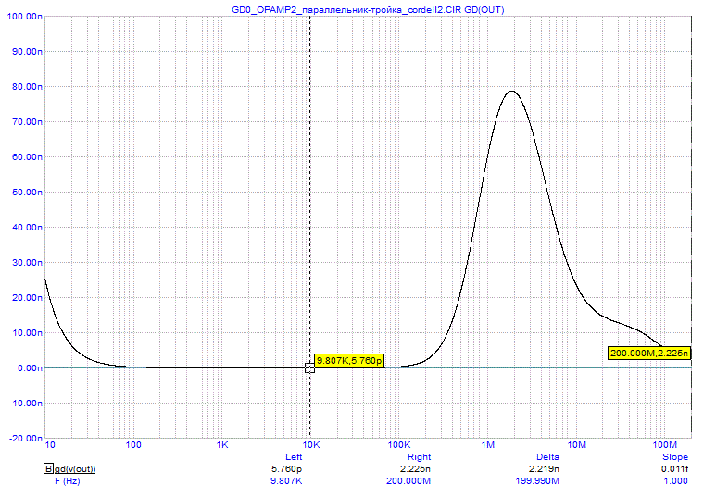Click the 1K x-axis label
The height and width of the screenshot is (497, 716).
pos(222,445)
